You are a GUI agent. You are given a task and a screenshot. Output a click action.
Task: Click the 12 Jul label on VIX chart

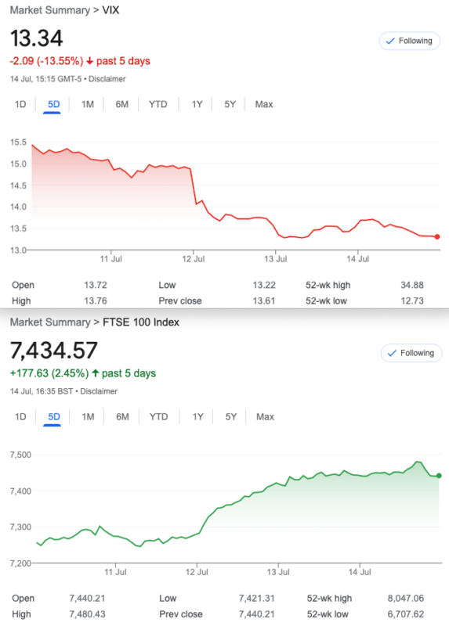[x=193, y=259]
